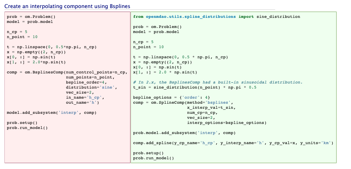Click the sine_distribution import line
351x169 pixels.
click(x=216, y=16)
